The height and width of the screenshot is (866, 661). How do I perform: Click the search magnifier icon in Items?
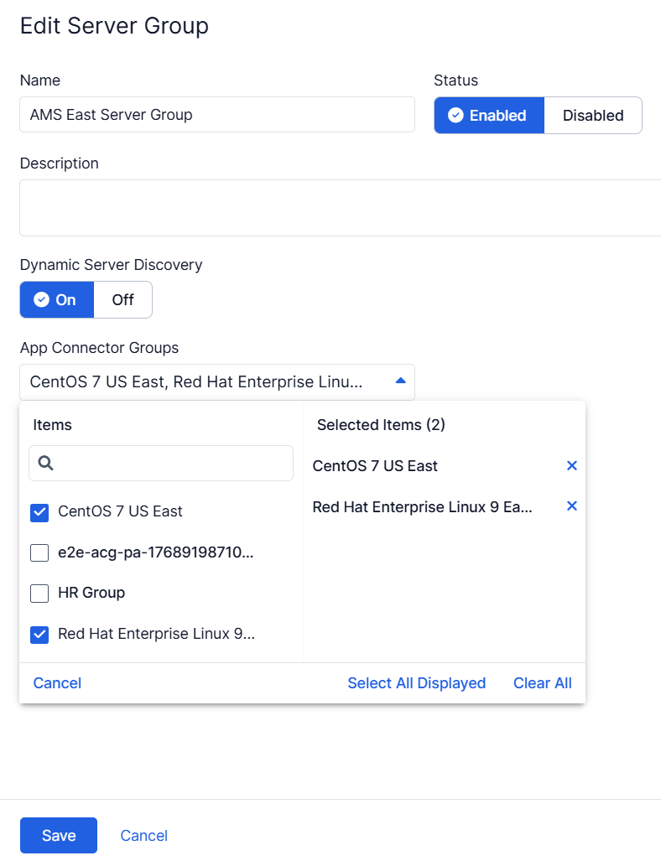[46, 463]
